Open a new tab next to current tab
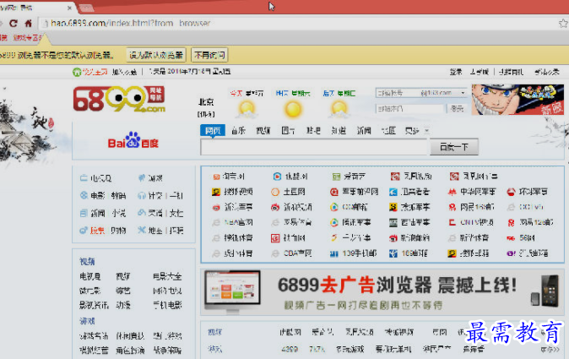Image resolution: width=569 pixels, height=359 pixels. point(86,8)
